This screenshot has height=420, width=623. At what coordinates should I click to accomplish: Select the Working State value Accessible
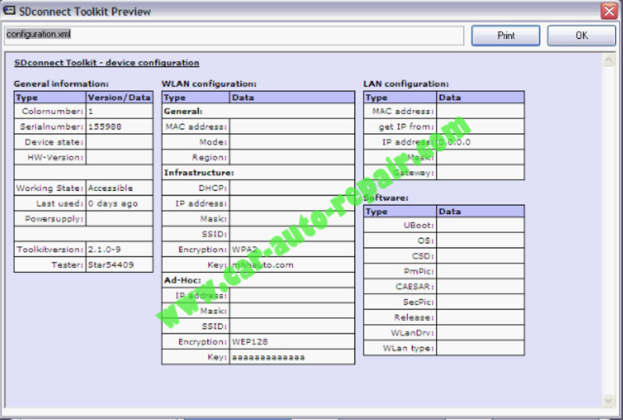111,188
